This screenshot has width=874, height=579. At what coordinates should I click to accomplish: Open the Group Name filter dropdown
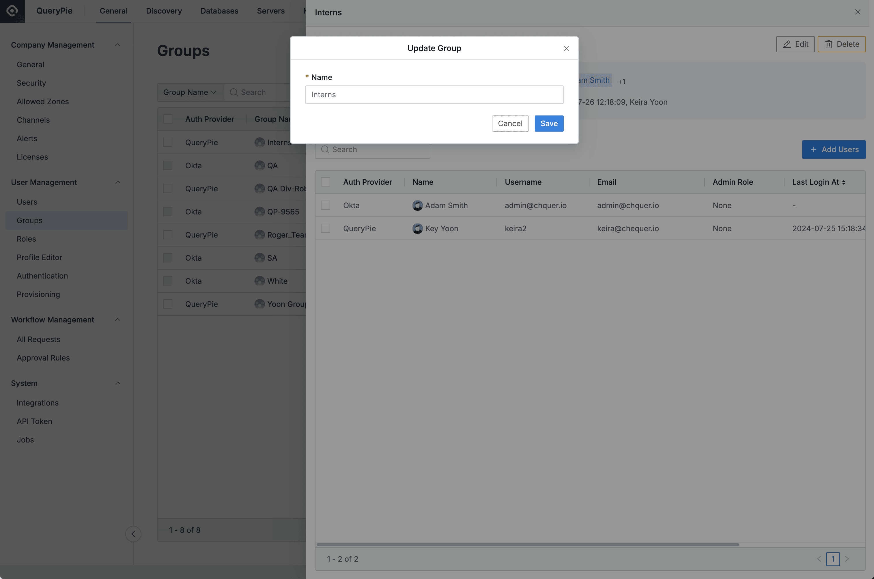[x=190, y=92]
